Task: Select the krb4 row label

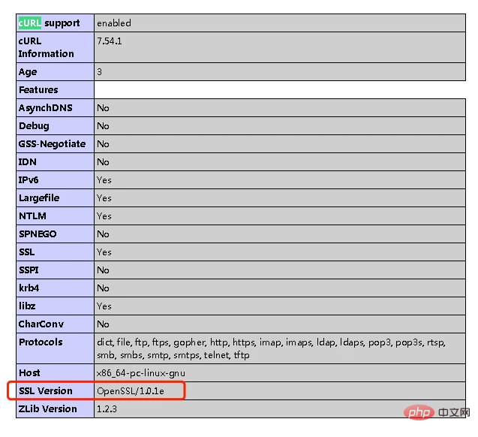Action: tap(29, 288)
